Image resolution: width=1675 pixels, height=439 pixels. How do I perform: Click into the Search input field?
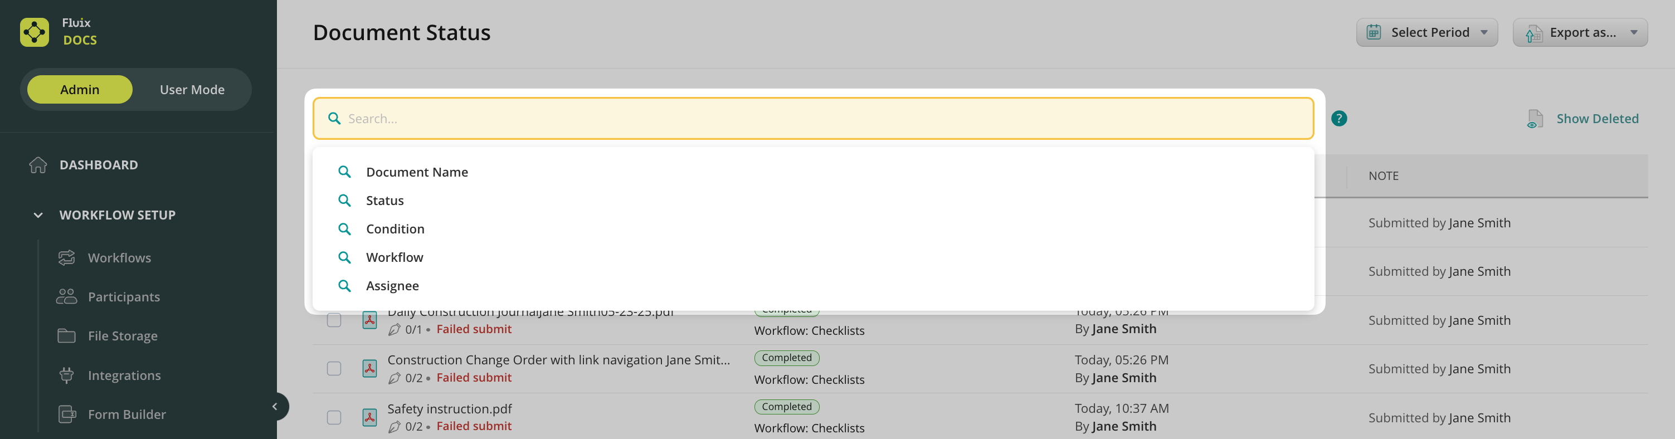pos(813,118)
